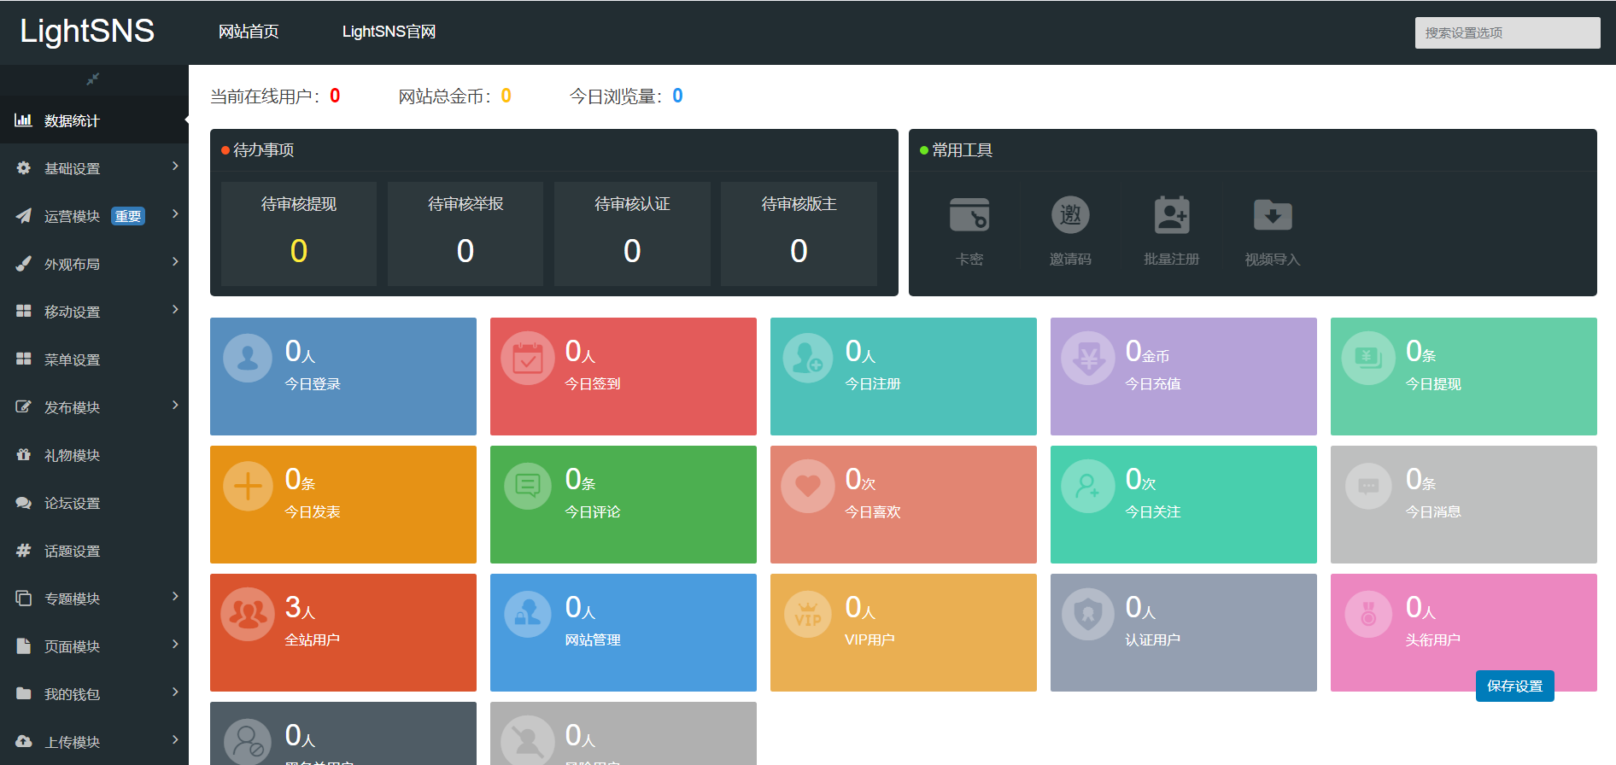
Task: Open the 待审核举报 pending card
Action: (465, 233)
